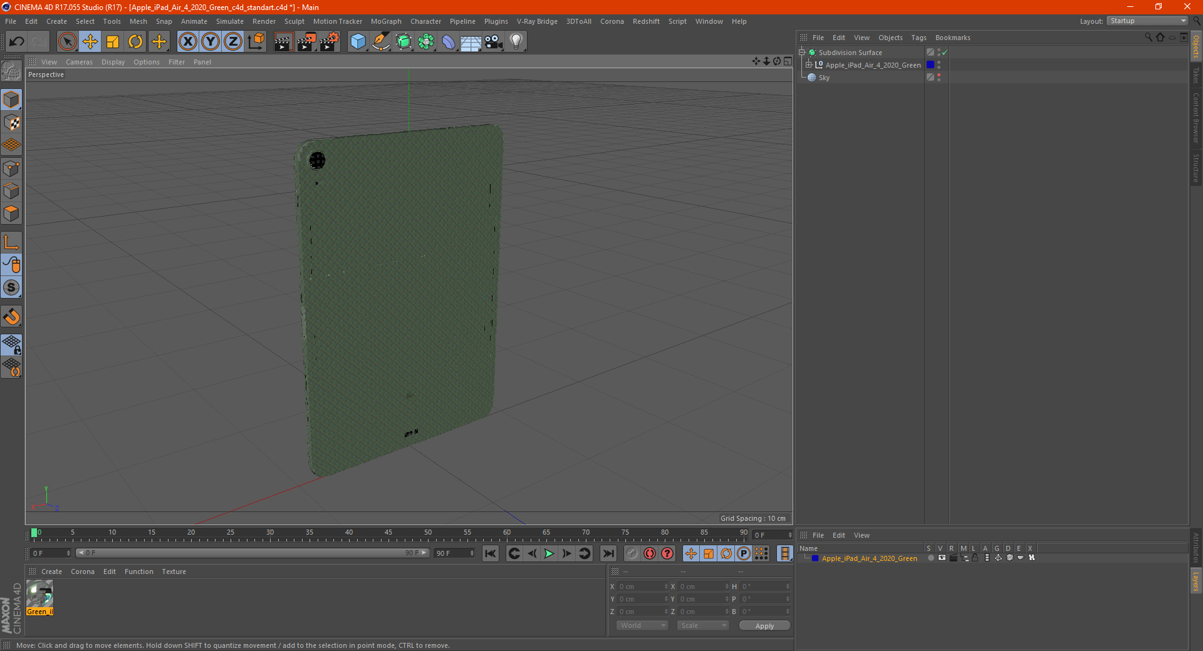Activate the Move tool in toolbar
The height and width of the screenshot is (651, 1203).
[x=90, y=42]
